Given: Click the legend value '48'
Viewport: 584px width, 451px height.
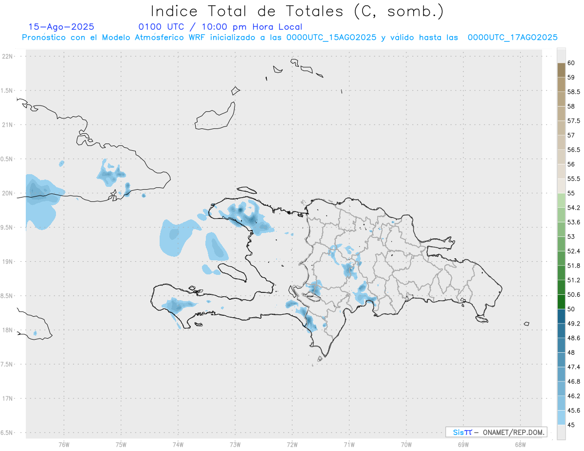Looking at the screenshot, I should [571, 352].
